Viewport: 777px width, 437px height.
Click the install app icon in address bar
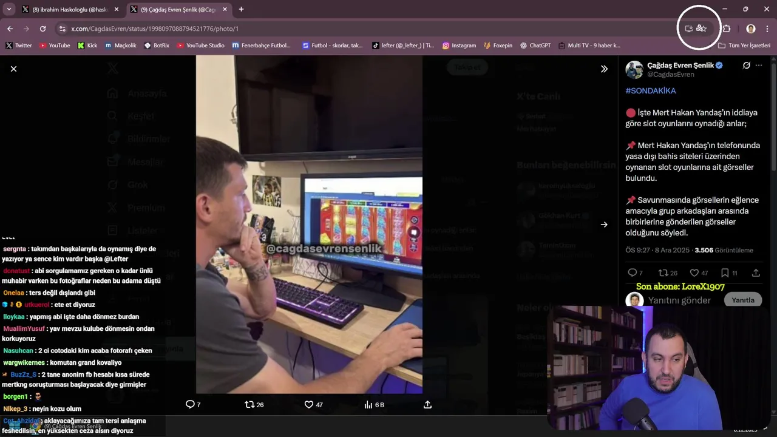click(689, 29)
